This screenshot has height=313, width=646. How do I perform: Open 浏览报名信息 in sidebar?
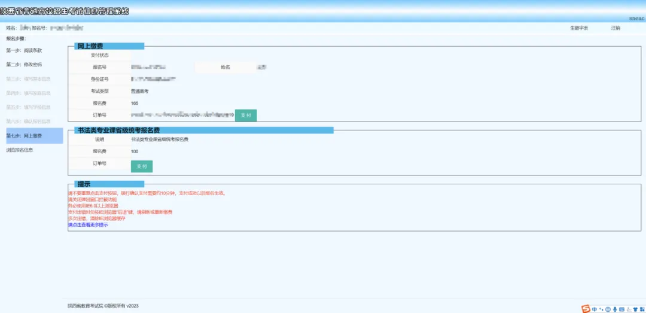[20, 150]
